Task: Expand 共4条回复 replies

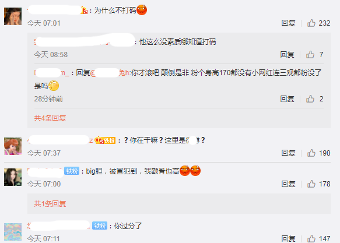Action: (50, 118)
